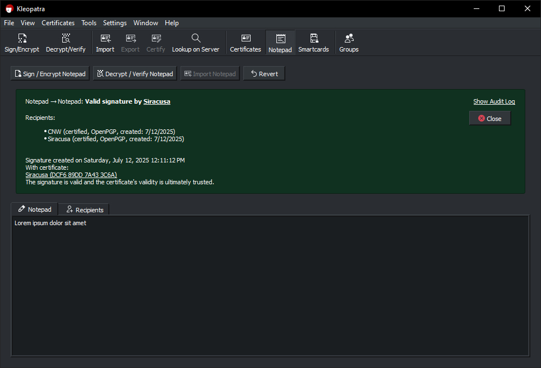Open the Settings menu
The width and height of the screenshot is (541, 368).
pyautogui.click(x=115, y=23)
